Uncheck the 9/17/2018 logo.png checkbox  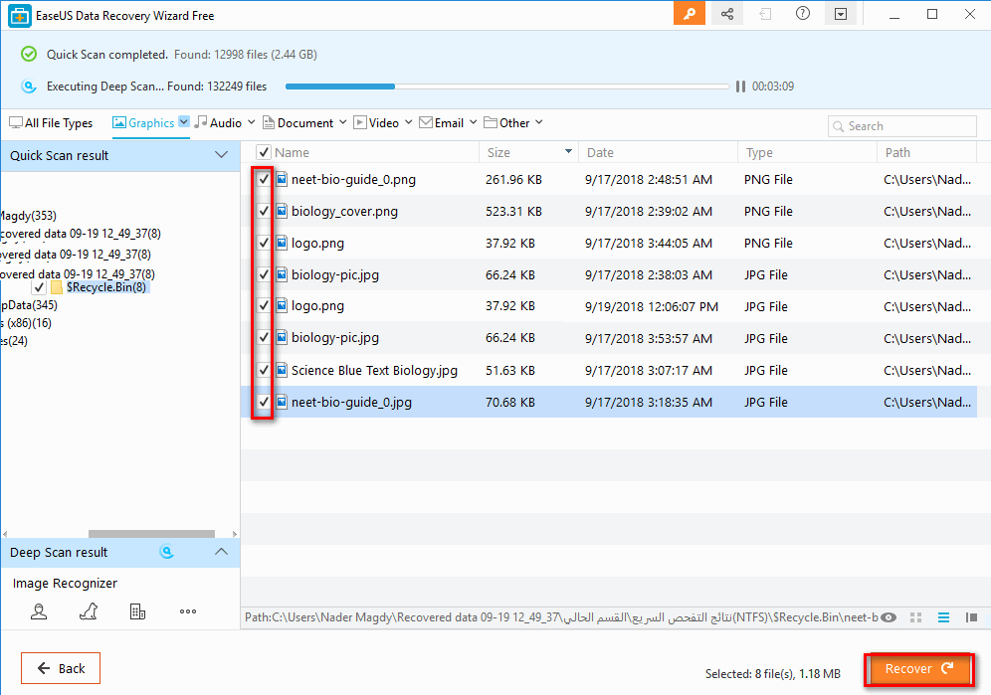point(263,243)
